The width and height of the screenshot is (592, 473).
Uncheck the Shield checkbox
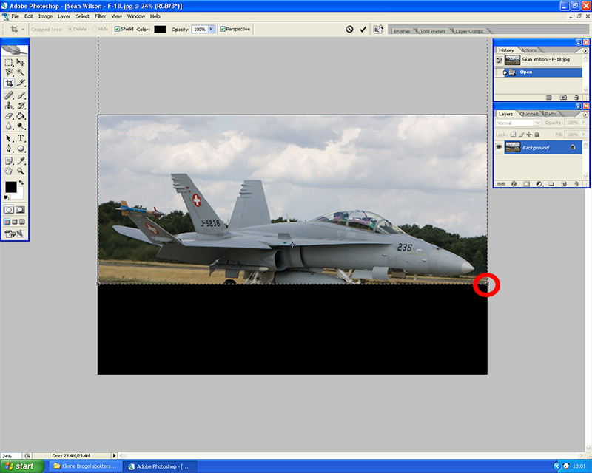point(117,29)
